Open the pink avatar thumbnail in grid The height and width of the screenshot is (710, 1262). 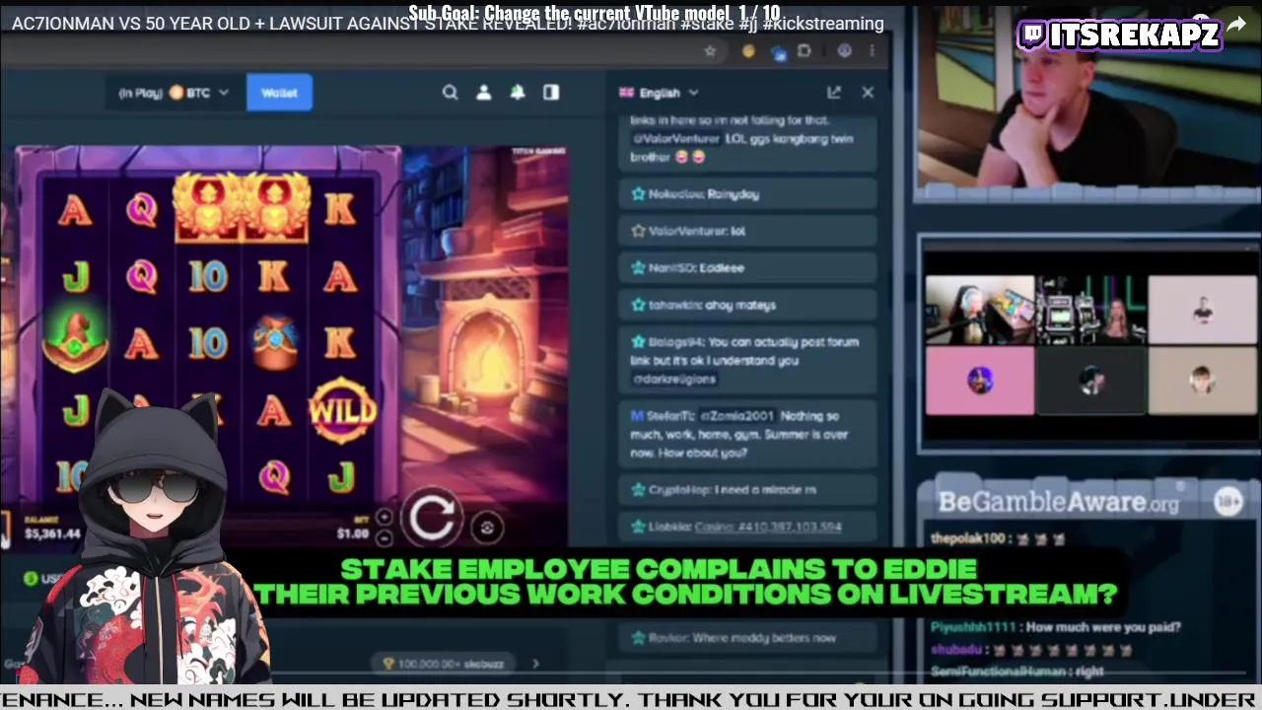click(979, 380)
